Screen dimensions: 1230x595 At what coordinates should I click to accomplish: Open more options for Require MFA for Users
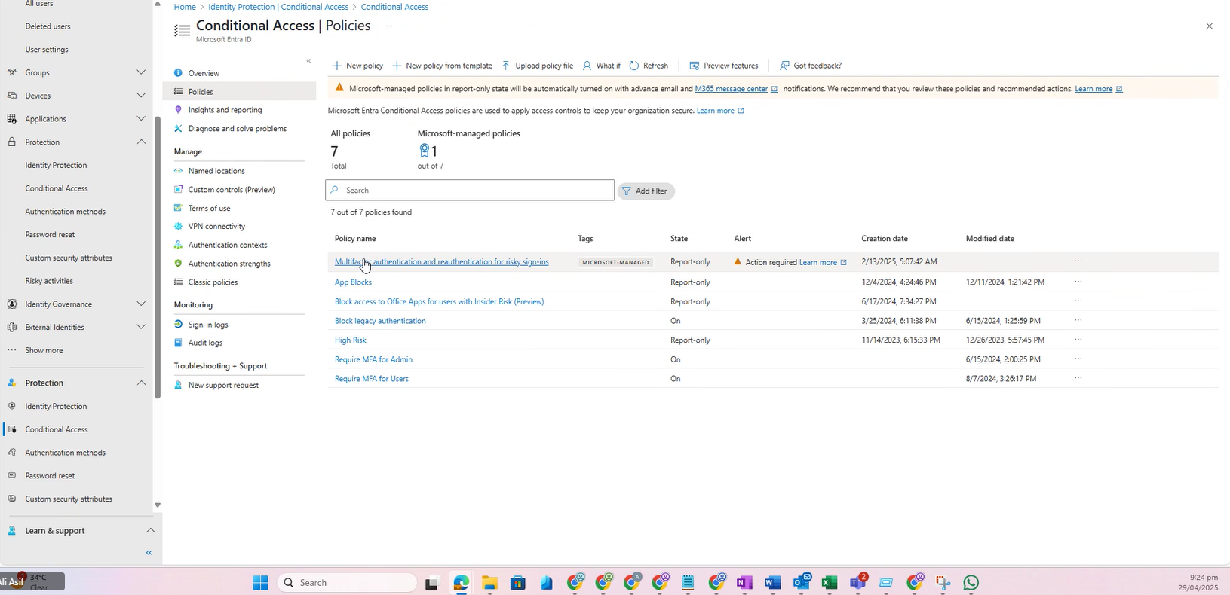pyautogui.click(x=1078, y=378)
